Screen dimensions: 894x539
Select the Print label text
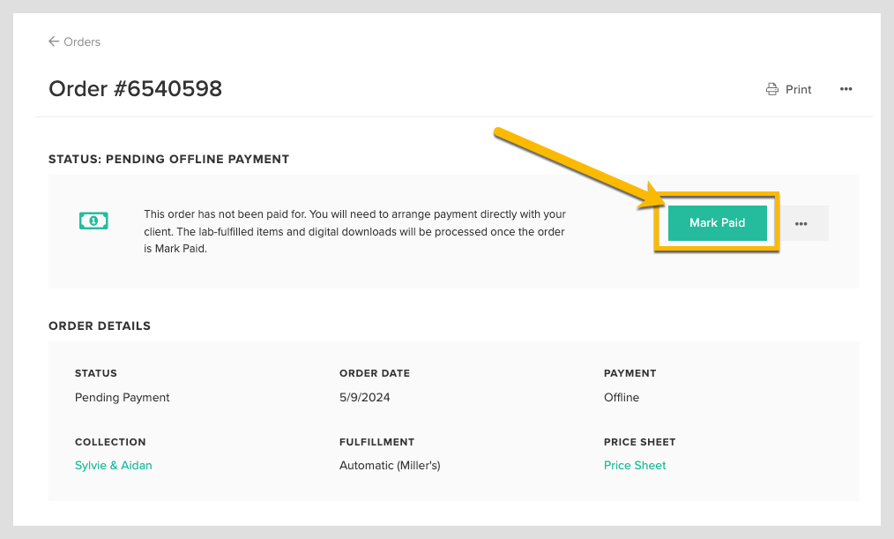pos(799,89)
